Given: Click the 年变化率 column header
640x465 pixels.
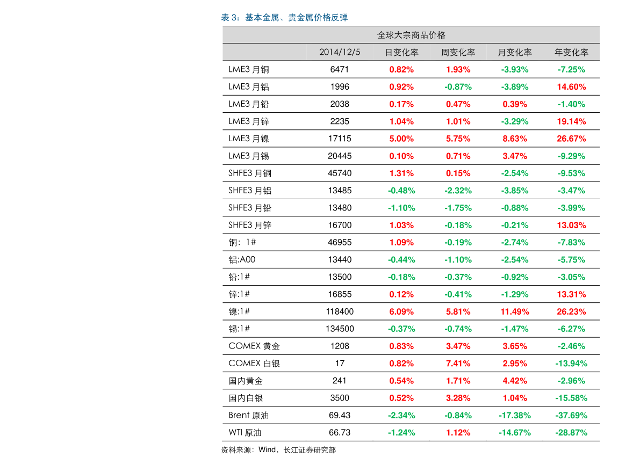Looking at the screenshot, I should [x=571, y=52].
